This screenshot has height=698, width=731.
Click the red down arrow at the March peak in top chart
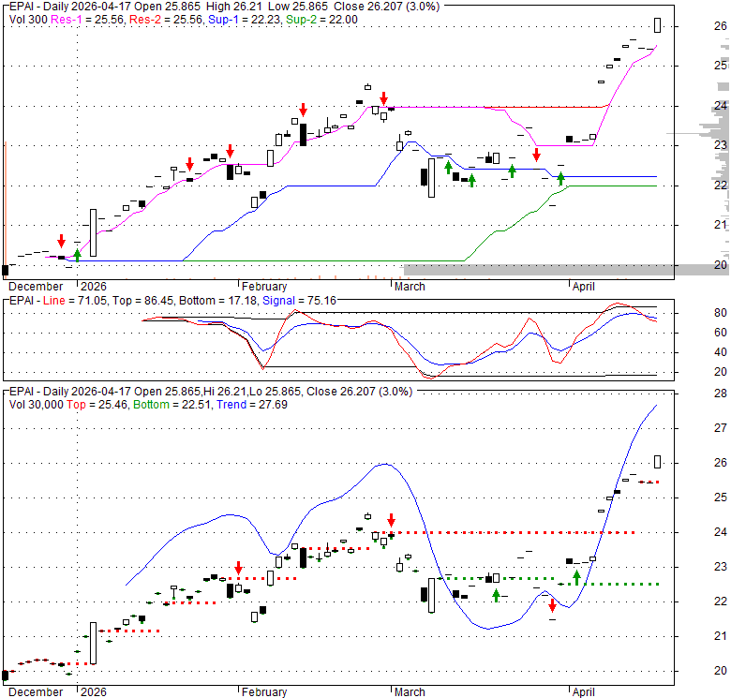383,97
